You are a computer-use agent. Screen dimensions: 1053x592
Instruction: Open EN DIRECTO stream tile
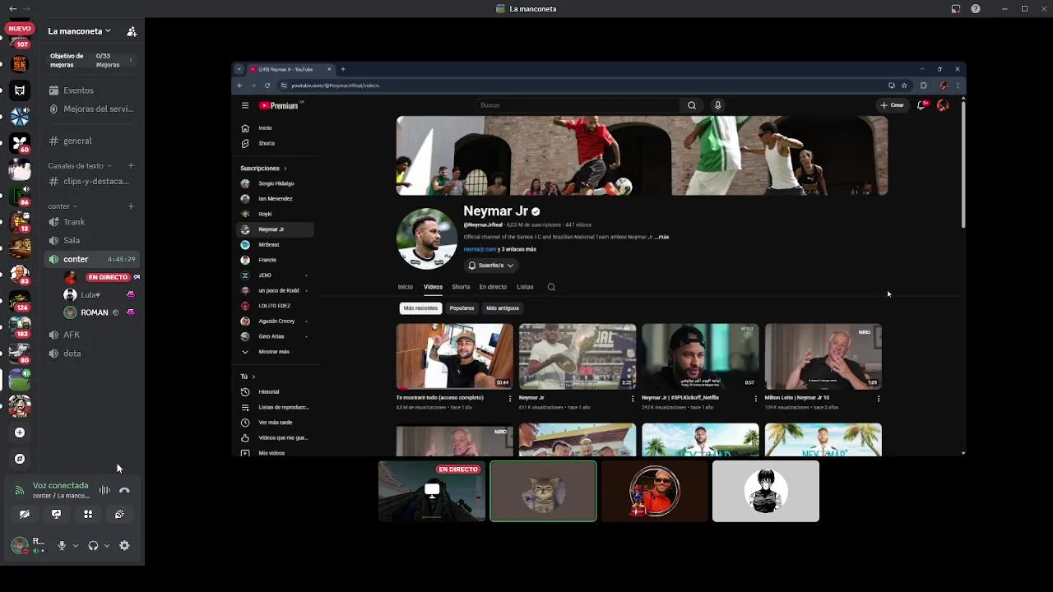click(x=432, y=491)
